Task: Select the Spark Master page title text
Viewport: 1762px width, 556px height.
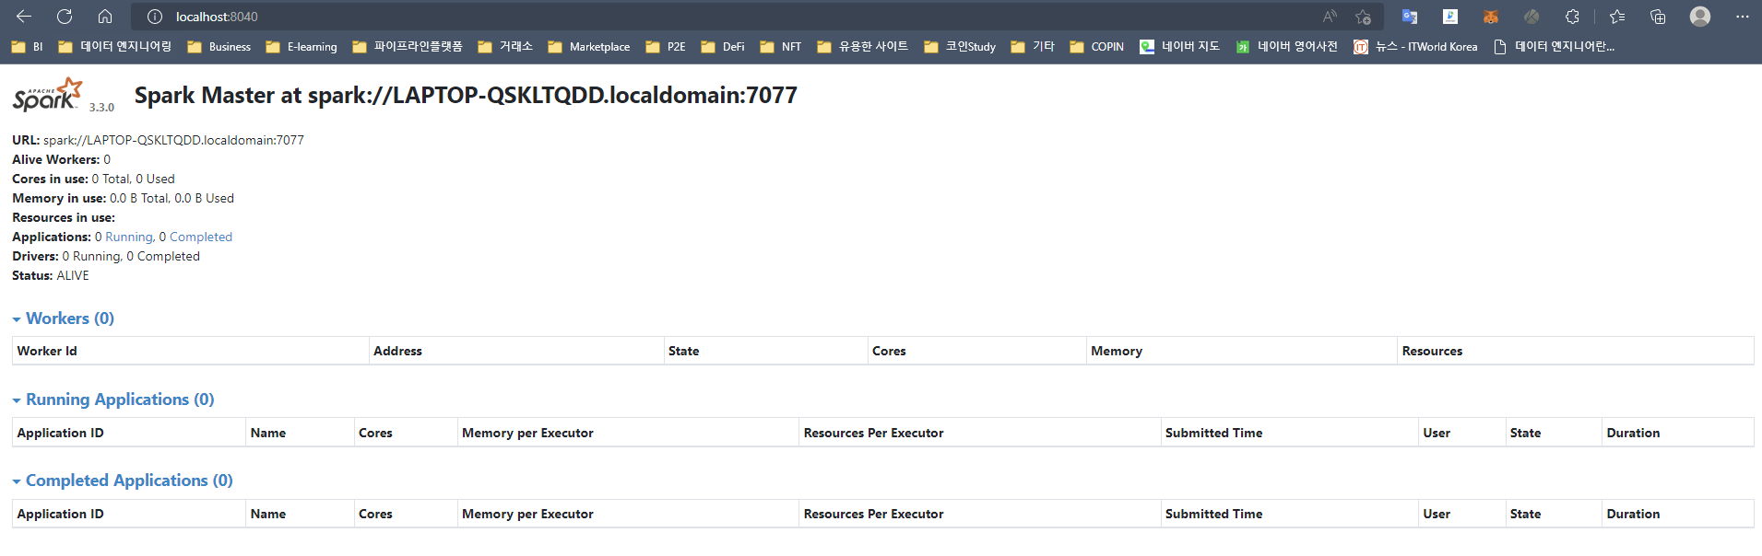Action: 466,95
